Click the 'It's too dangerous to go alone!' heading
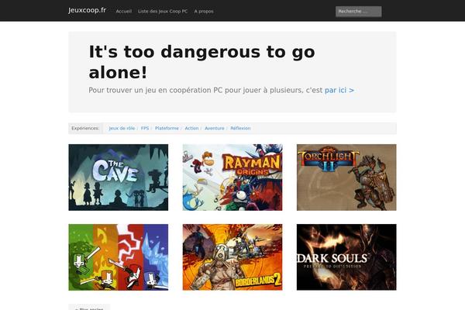 tap(201, 62)
